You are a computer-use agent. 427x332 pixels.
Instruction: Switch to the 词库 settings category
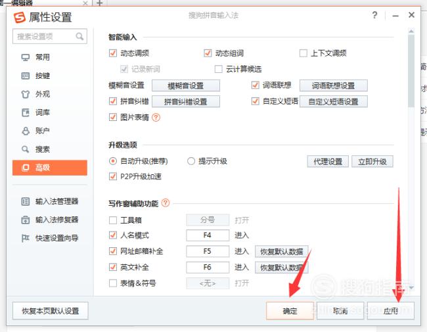pyautogui.click(x=50, y=112)
